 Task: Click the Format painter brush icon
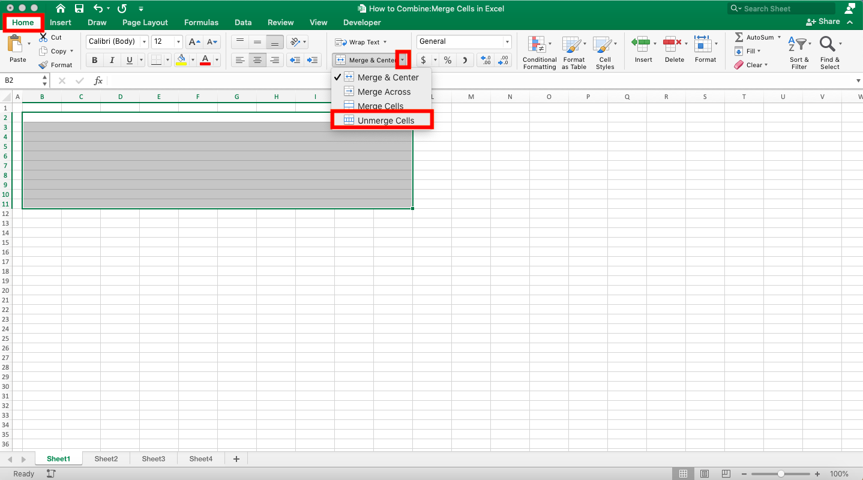tap(43, 65)
